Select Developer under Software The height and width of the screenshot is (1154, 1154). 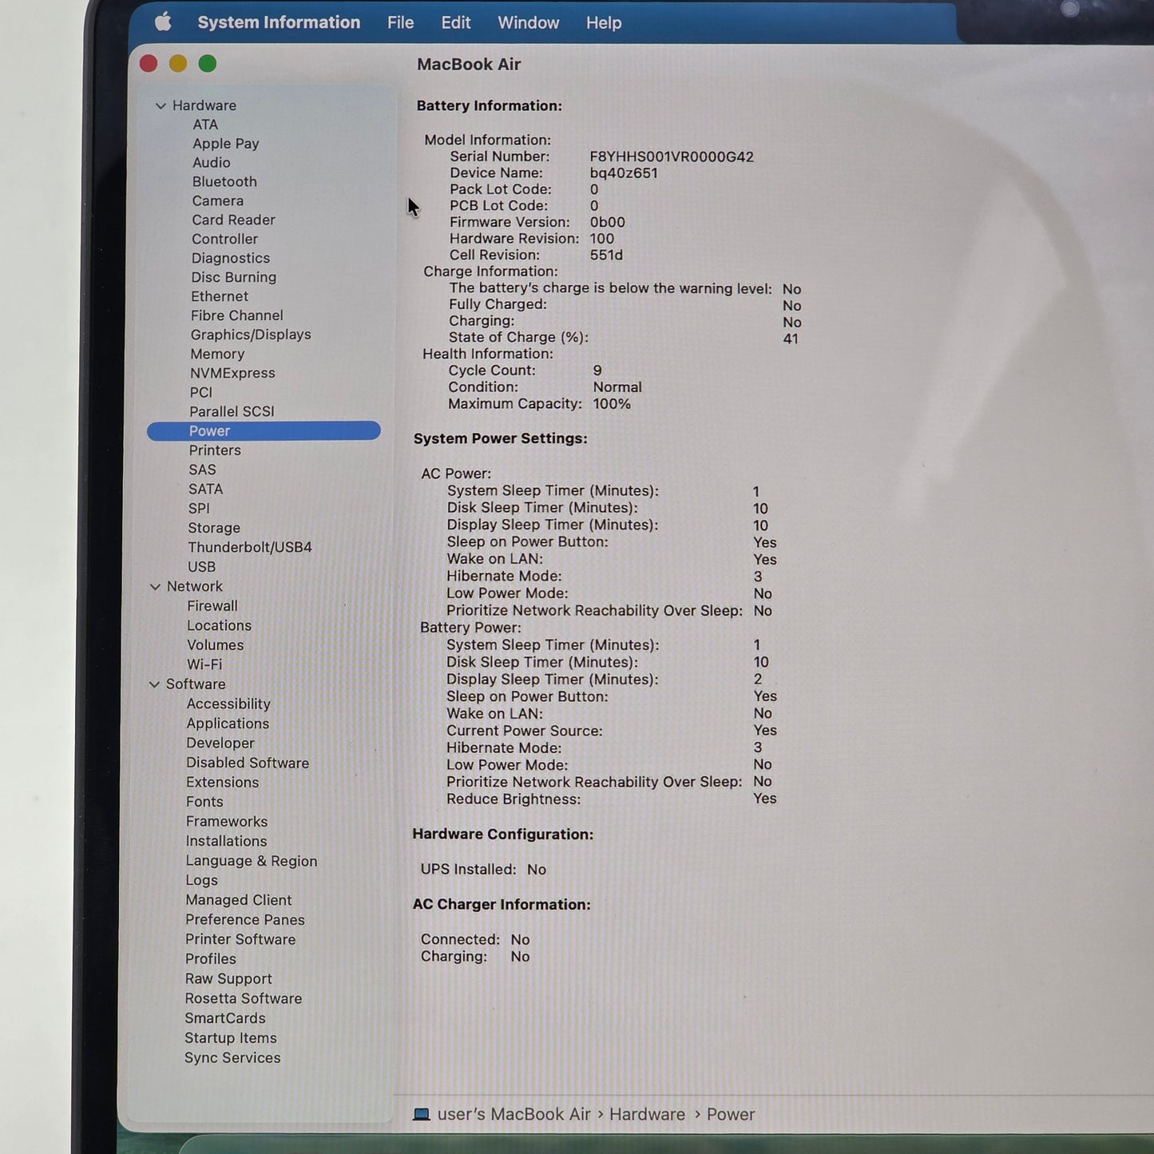[x=220, y=743]
